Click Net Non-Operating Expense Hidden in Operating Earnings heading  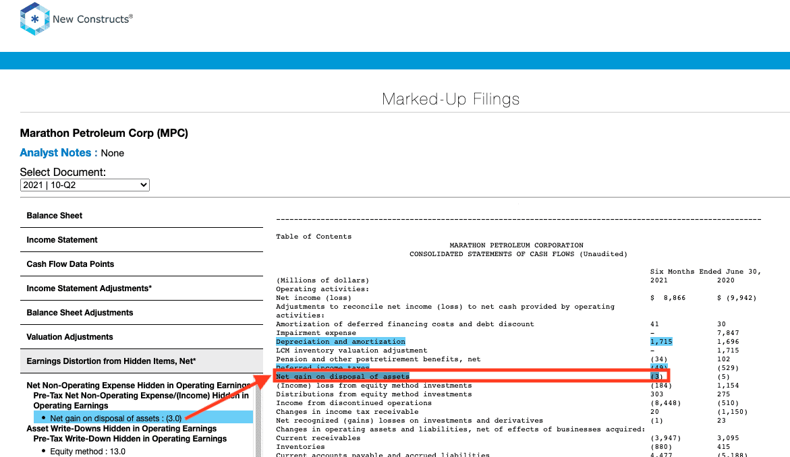click(138, 386)
